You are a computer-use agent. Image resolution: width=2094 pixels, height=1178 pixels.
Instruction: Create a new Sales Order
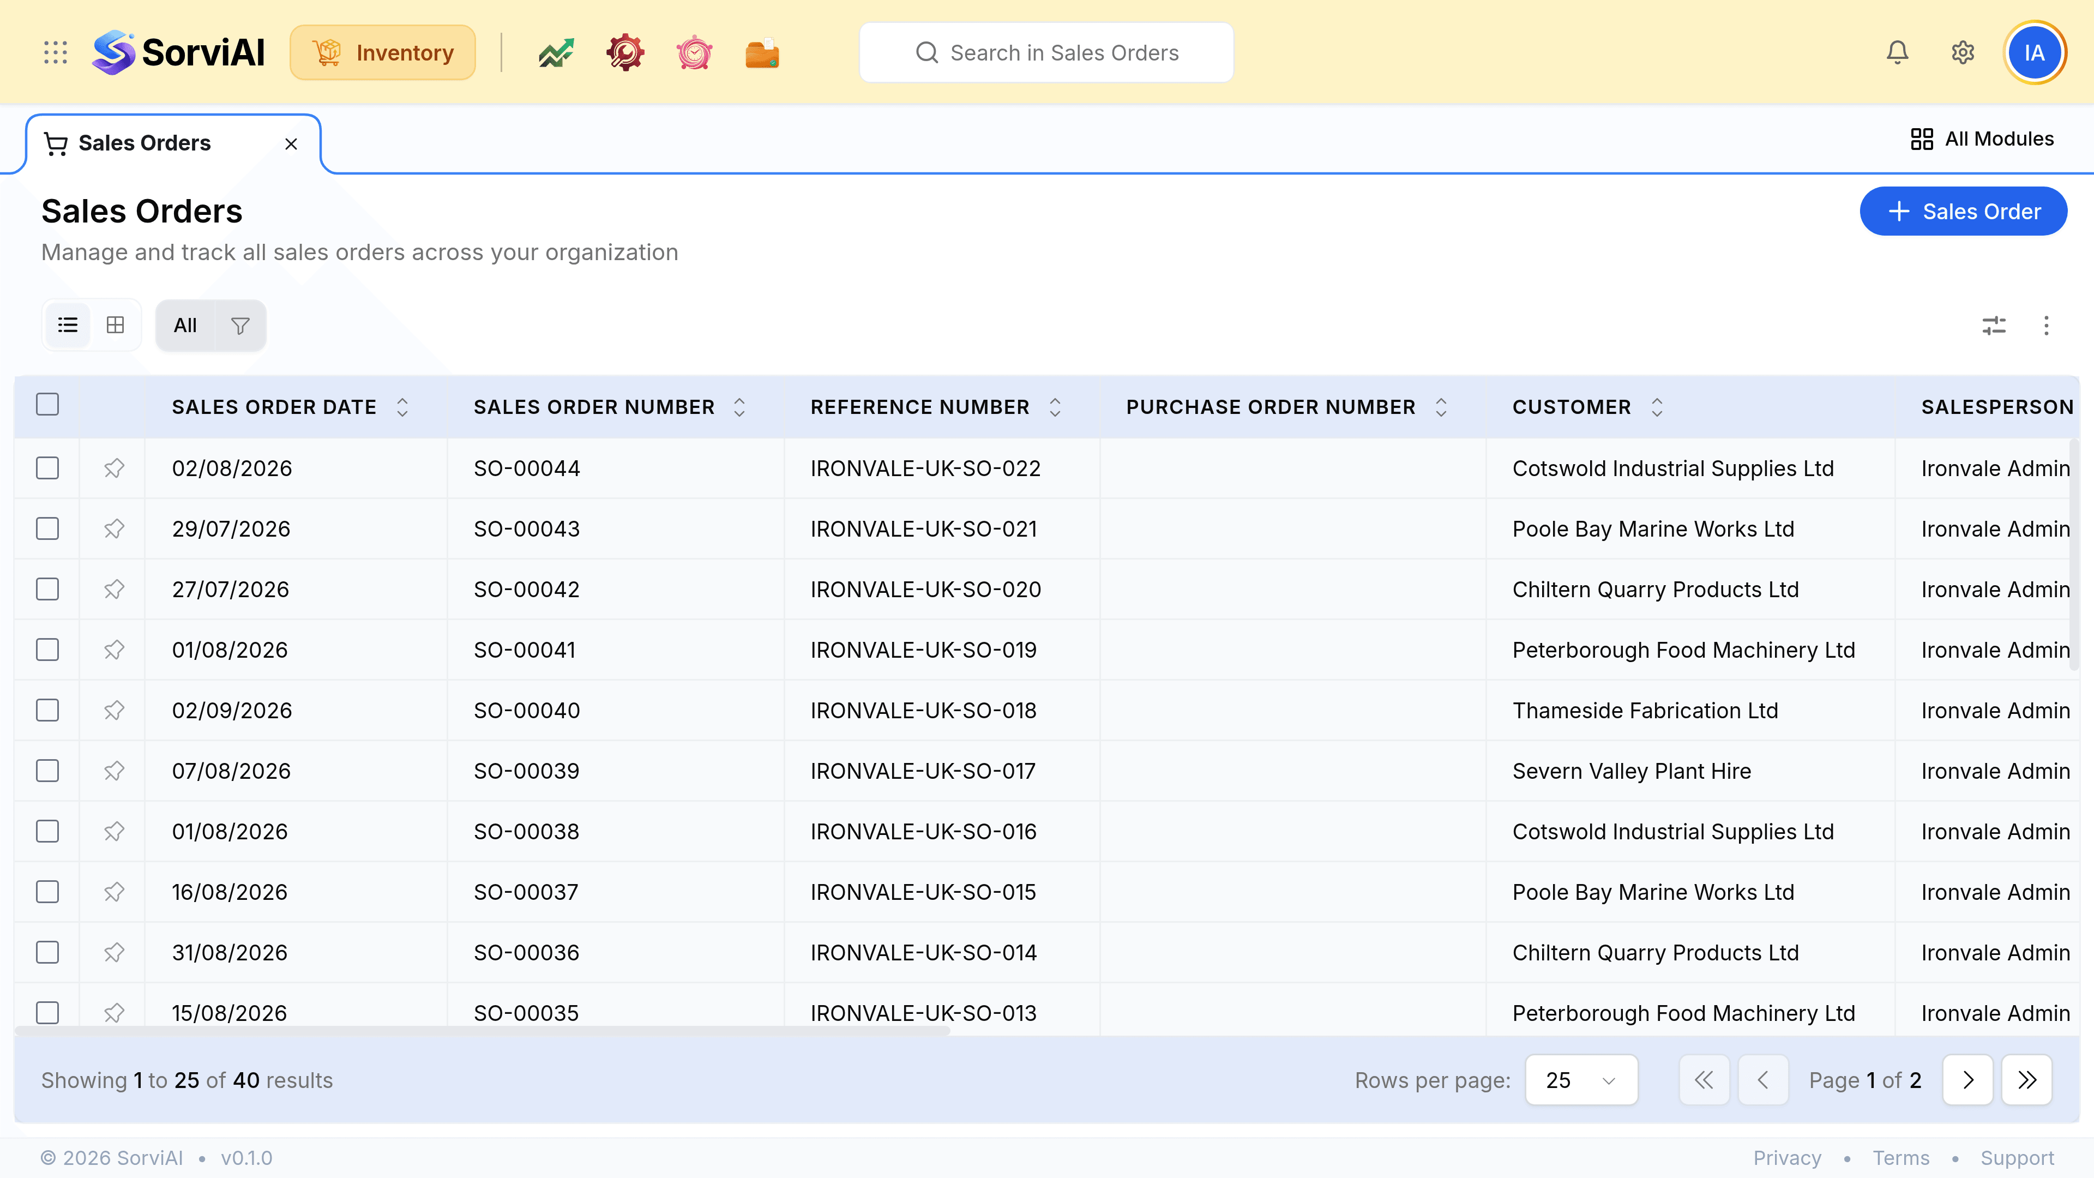pos(1963,212)
